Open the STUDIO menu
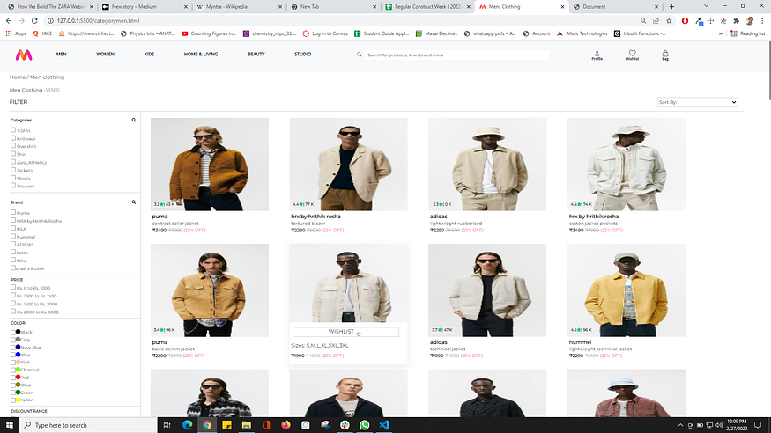The image size is (771, 433). coord(303,54)
